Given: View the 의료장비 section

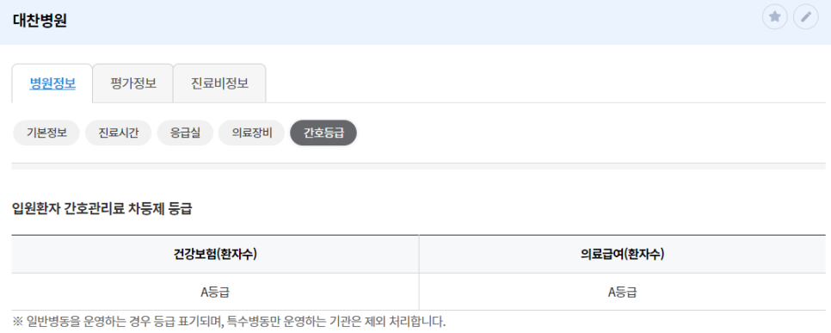Looking at the screenshot, I should 252,133.
